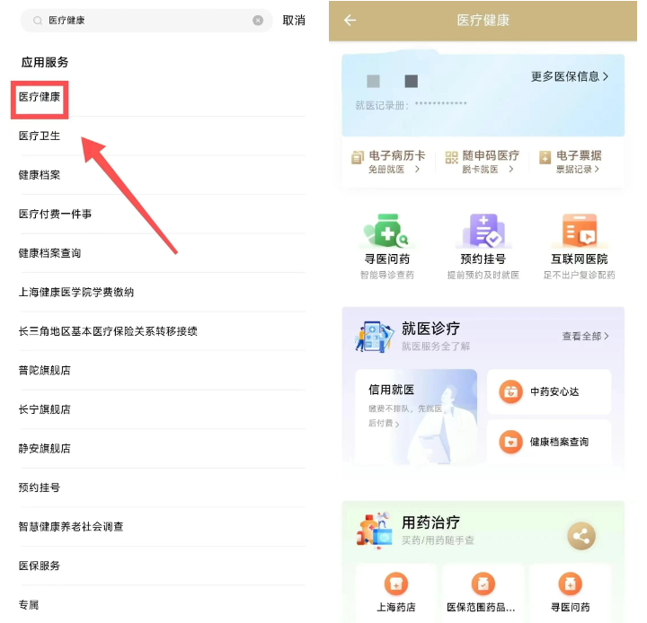
Task: Select 医疗健康 search result
Action: [x=40, y=97]
